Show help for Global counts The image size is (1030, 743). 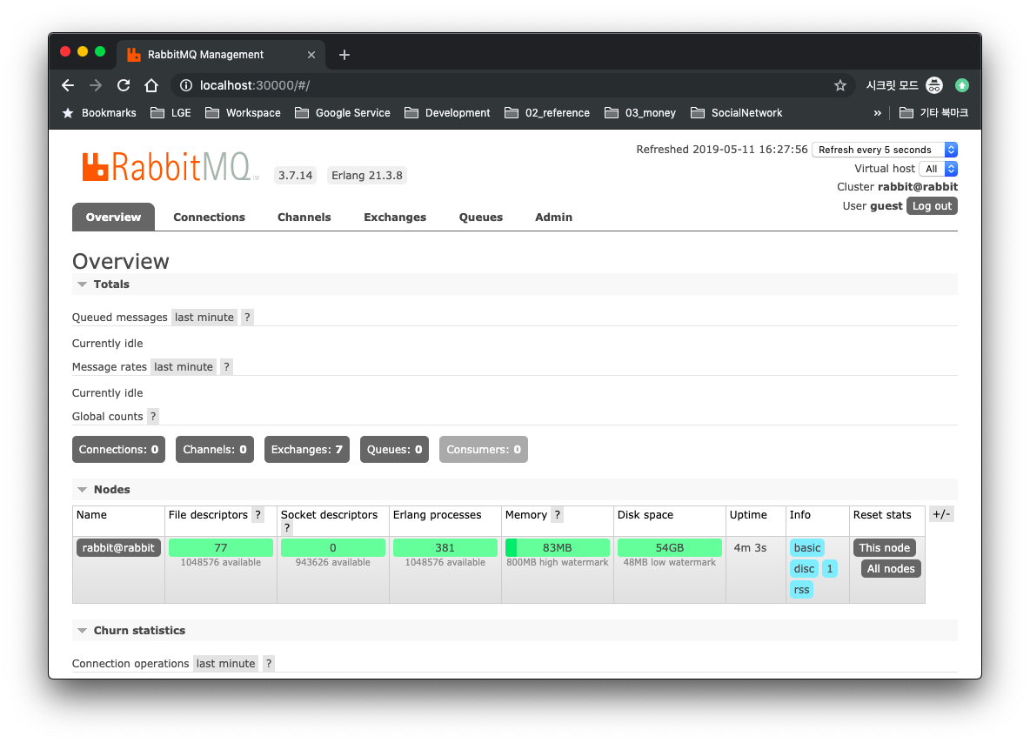[x=153, y=417]
